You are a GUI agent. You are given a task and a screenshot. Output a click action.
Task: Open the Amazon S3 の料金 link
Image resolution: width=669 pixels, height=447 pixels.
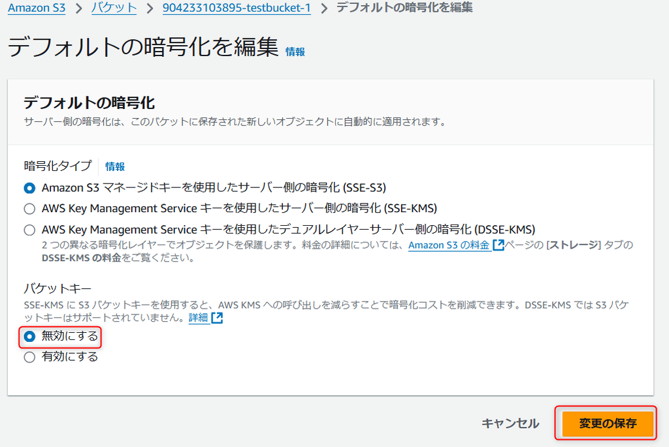click(449, 245)
